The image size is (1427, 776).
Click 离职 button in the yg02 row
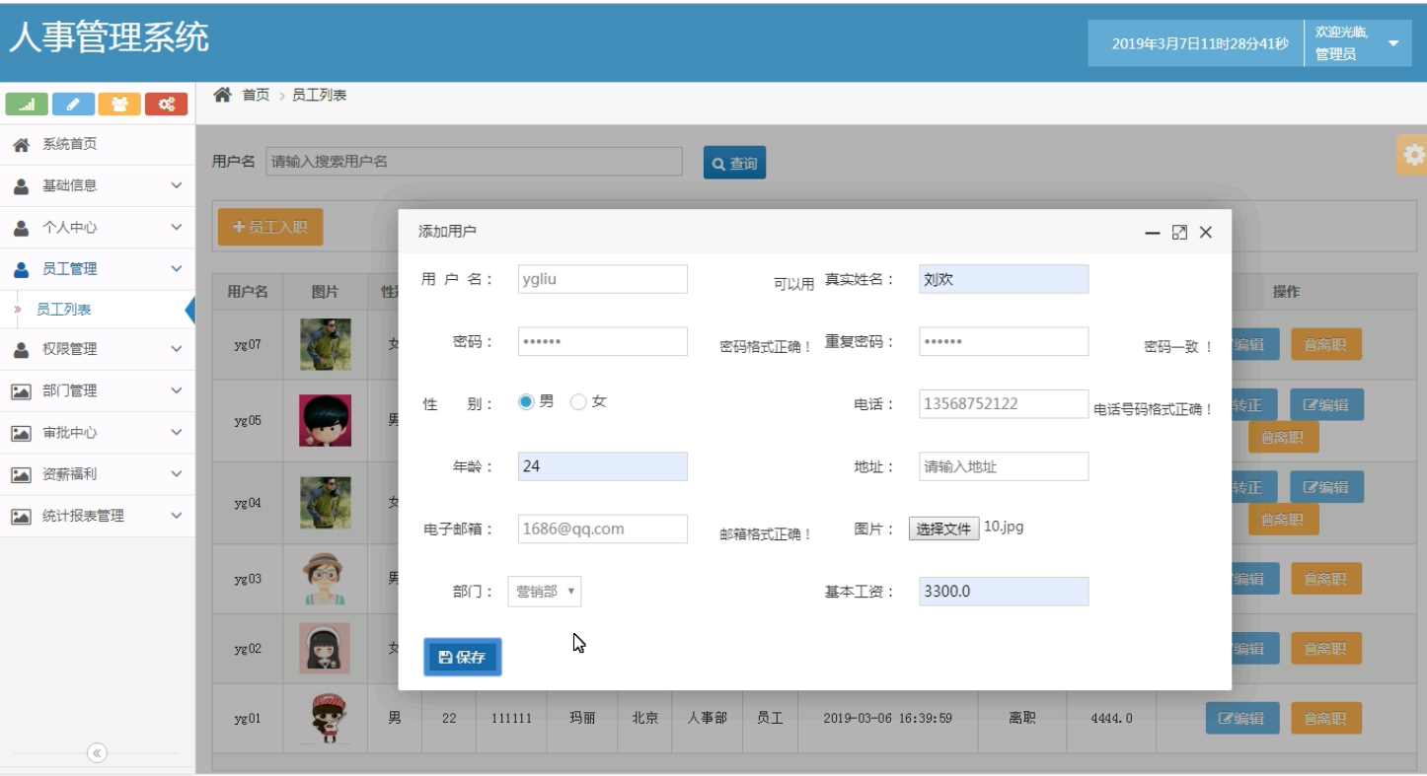tap(1325, 649)
